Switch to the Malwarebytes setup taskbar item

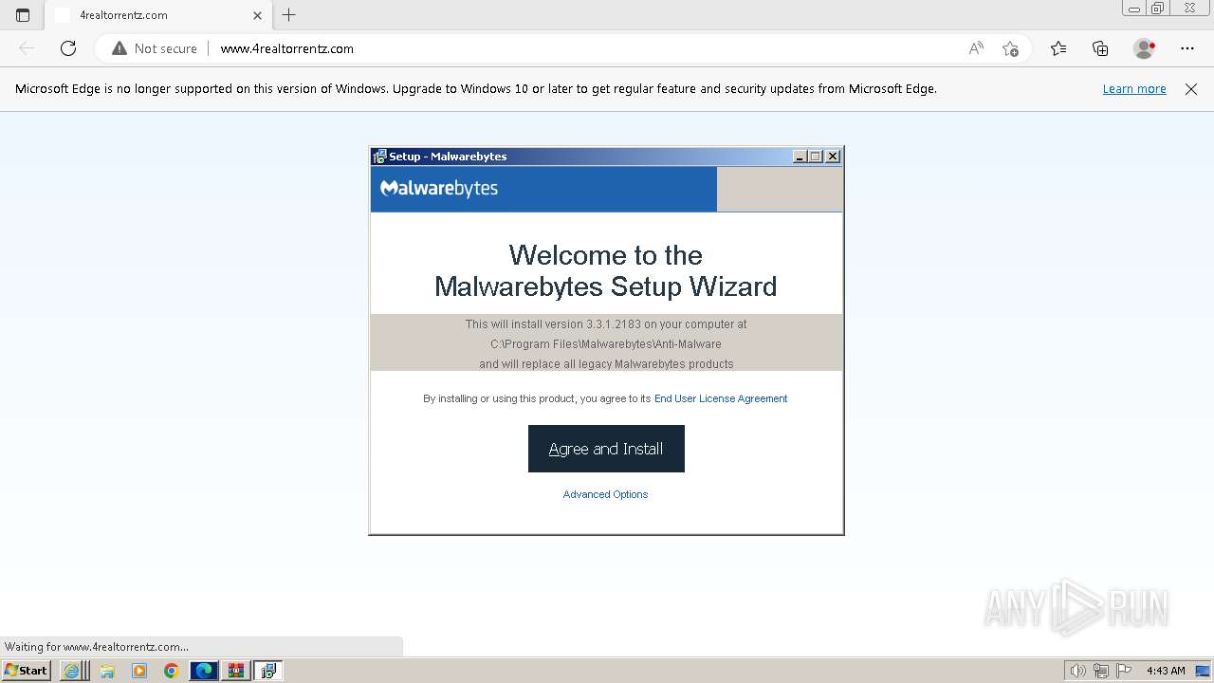point(268,671)
